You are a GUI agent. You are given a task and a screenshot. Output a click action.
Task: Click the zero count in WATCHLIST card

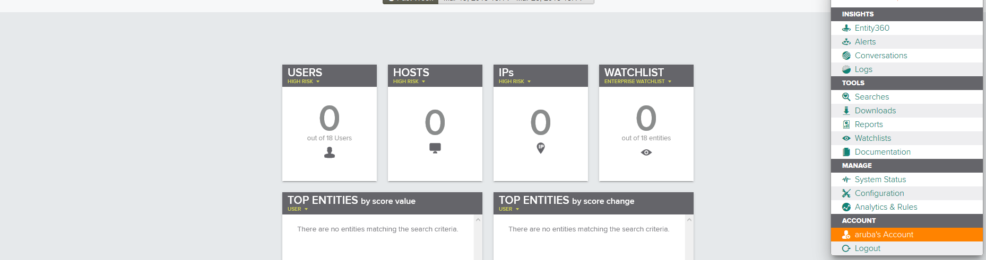point(646,118)
